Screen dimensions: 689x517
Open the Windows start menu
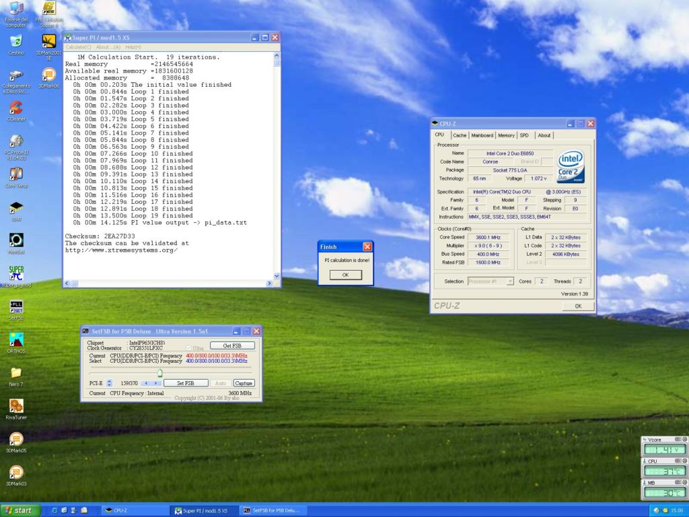tap(20, 510)
